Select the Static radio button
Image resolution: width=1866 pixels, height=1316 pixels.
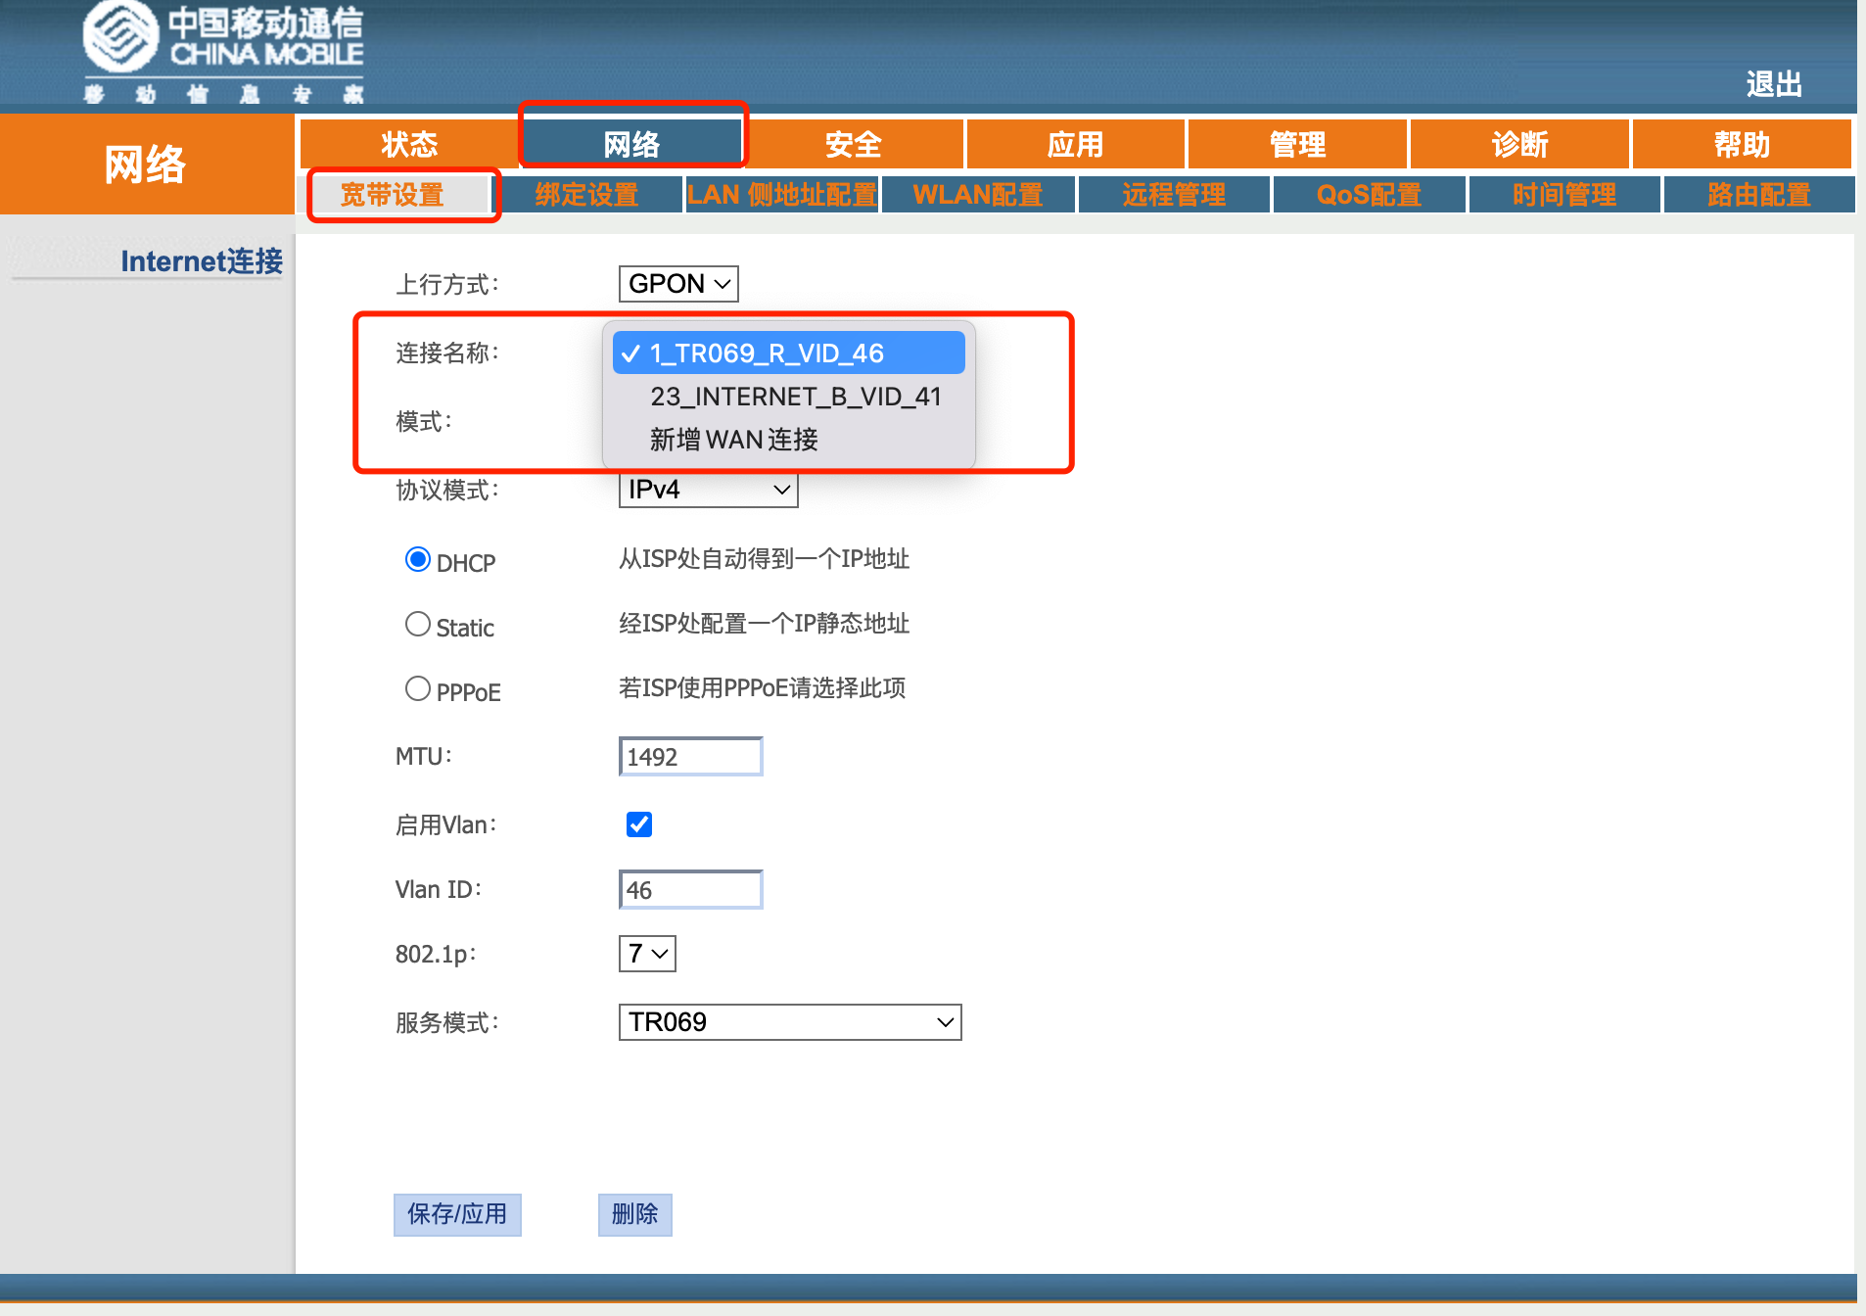point(418,625)
